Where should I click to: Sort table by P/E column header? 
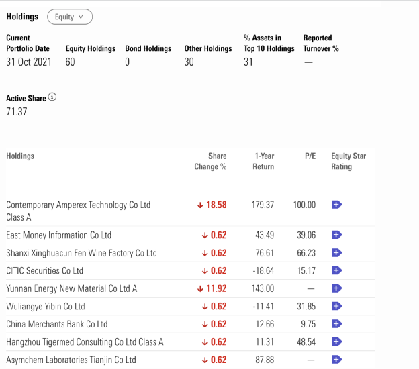tap(310, 156)
